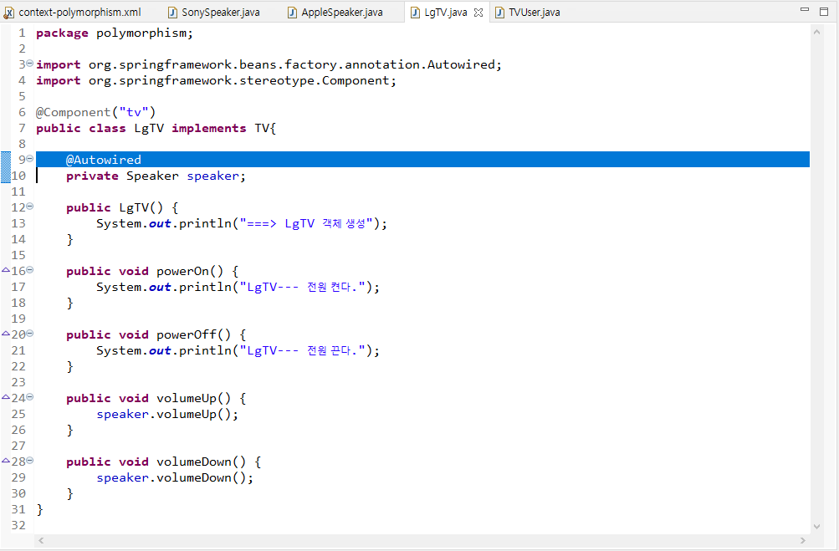Viewport: 839px width, 551px height.
Task: Minimize the editor area
Action: pyautogui.click(x=804, y=10)
